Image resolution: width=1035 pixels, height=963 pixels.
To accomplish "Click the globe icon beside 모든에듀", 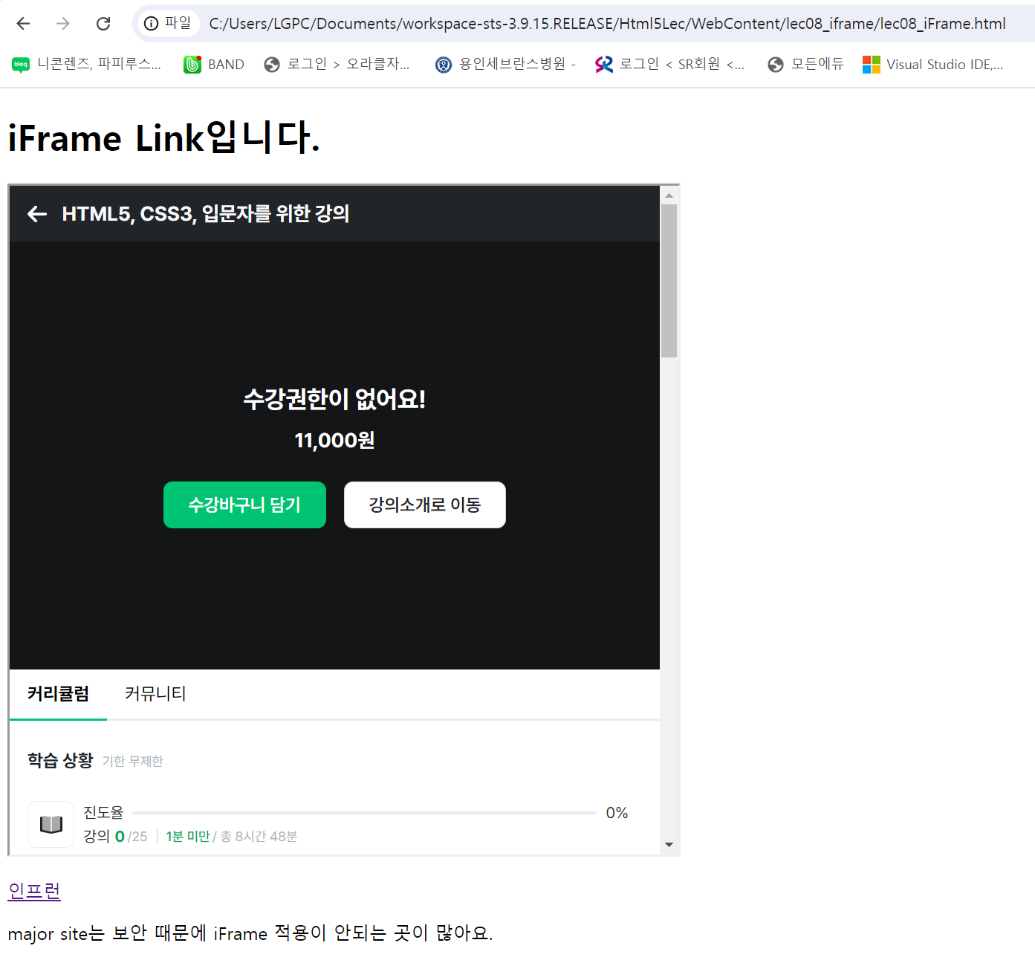I will pyautogui.click(x=776, y=65).
